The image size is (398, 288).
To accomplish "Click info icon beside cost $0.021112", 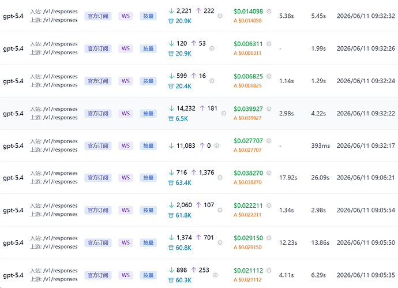I will 269,271.
